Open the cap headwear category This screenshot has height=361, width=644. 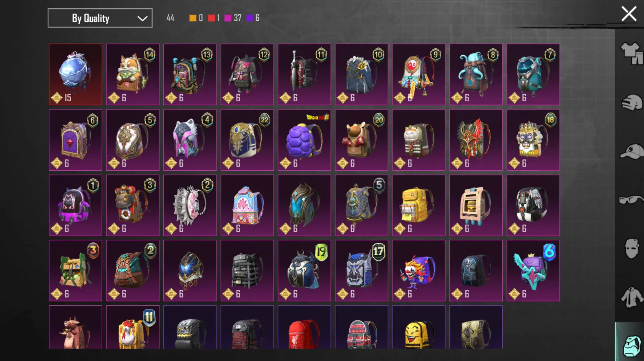pos(631,151)
